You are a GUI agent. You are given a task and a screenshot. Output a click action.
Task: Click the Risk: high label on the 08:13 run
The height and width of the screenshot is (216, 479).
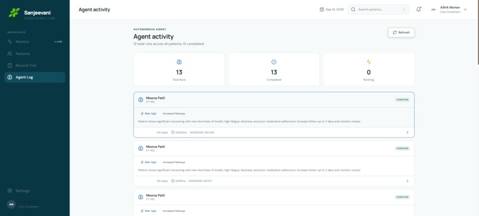[150, 163]
